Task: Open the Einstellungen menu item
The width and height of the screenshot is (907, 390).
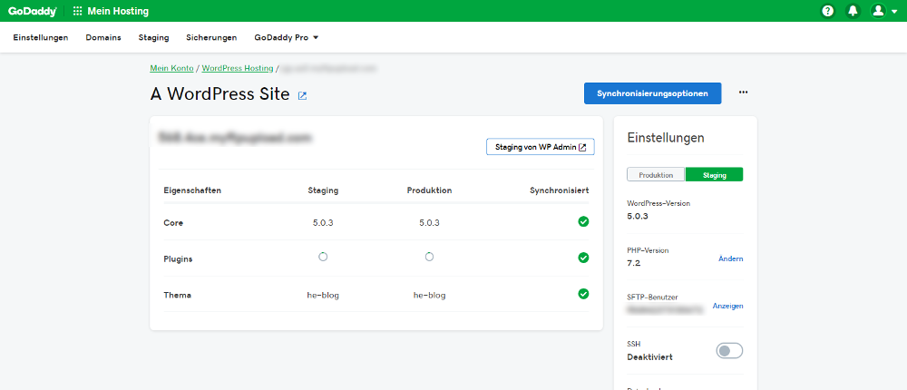Action: click(41, 37)
